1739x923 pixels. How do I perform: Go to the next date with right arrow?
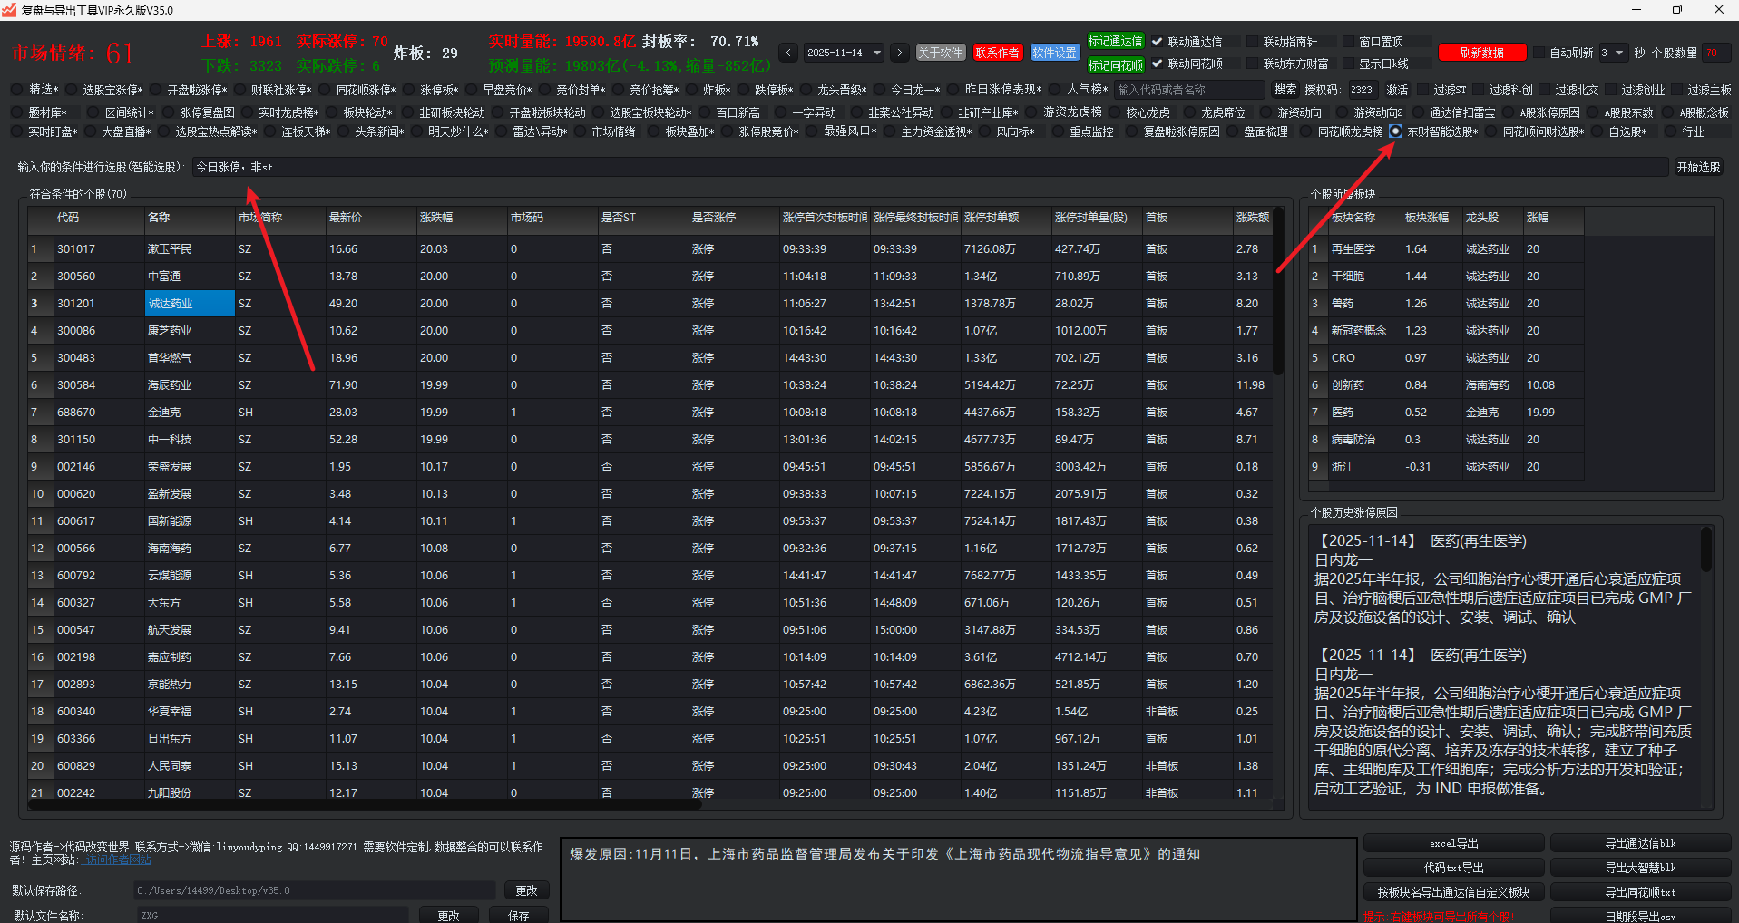(x=899, y=53)
